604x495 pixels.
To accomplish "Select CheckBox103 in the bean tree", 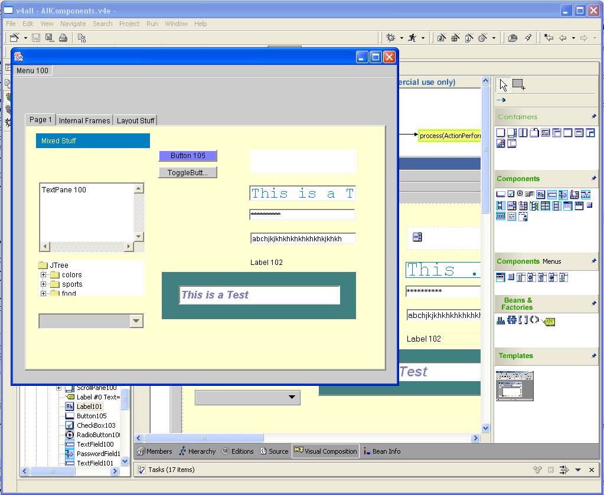I will pyautogui.click(x=96, y=425).
